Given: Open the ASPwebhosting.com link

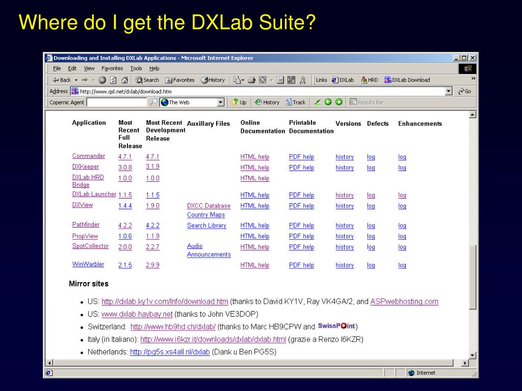Looking at the screenshot, I should [404, 301].
